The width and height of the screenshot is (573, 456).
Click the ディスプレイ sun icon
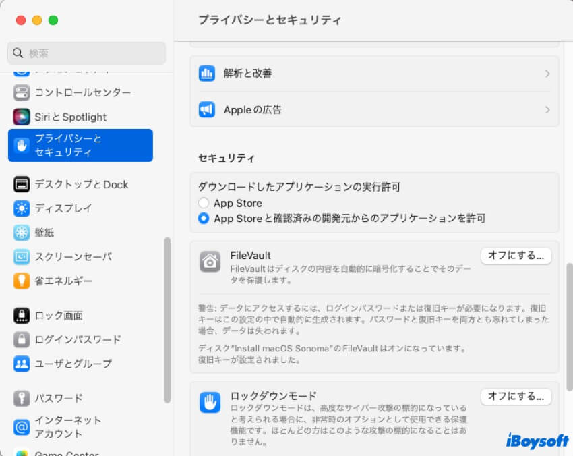point(22,208)
